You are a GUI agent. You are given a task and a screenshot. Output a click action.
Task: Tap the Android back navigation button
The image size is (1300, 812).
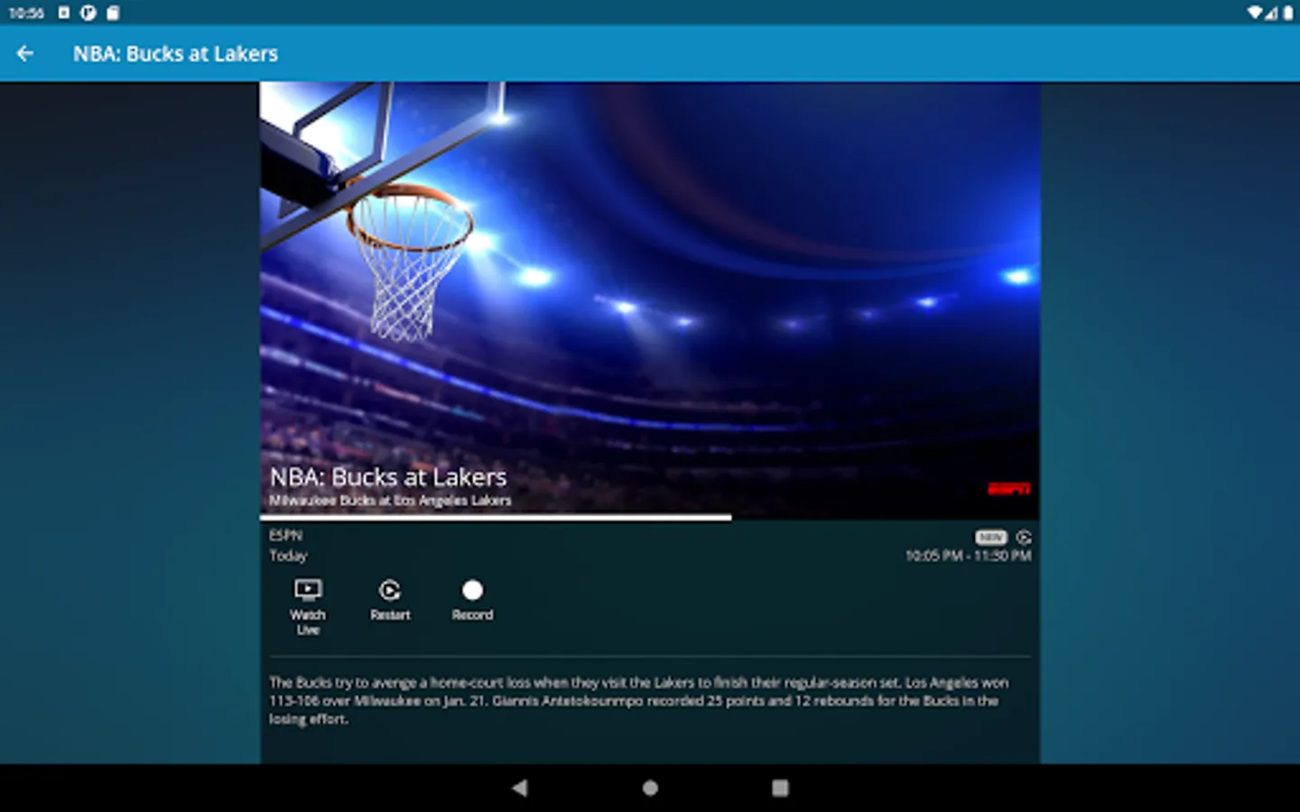click(x=519, y=788)
